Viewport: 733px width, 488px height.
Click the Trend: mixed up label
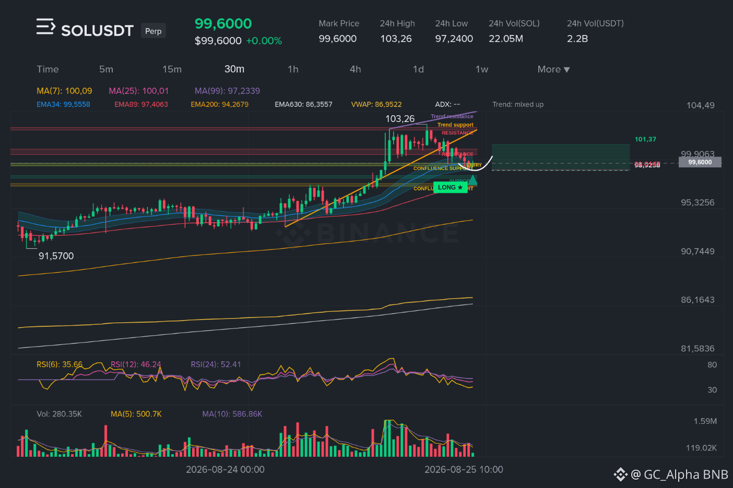518,104
